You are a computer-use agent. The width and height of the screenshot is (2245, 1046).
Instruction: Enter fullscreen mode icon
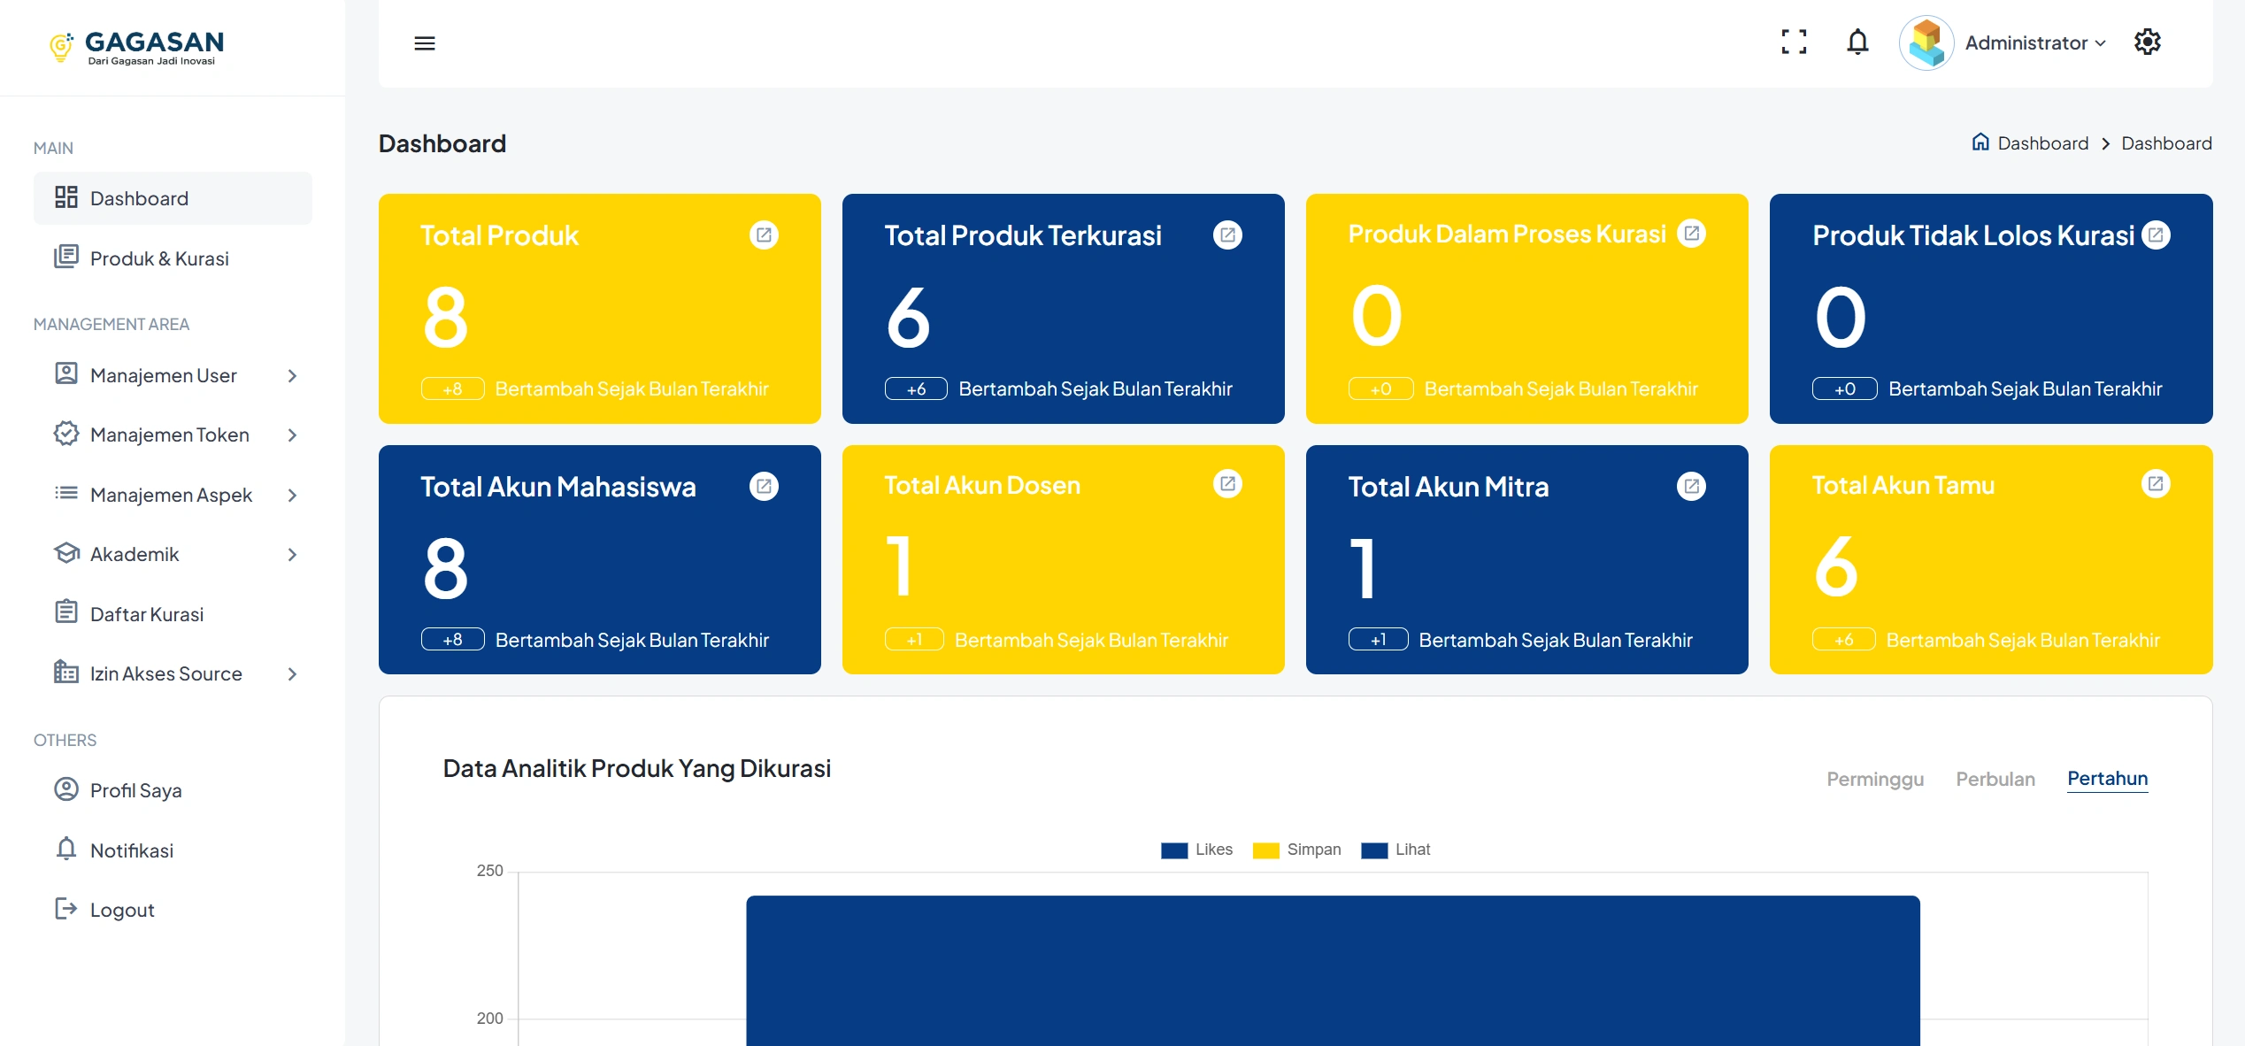[1794, 42]
